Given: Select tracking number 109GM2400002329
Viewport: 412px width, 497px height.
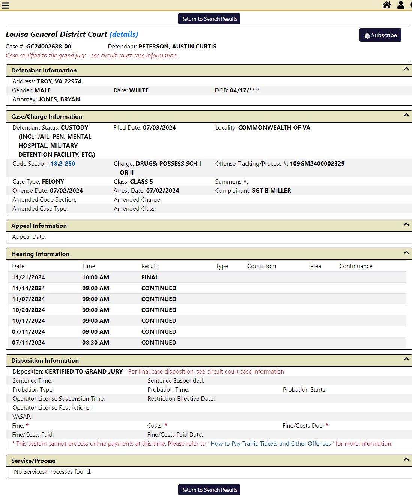Looking at the screenshot, I should point(317,164).
